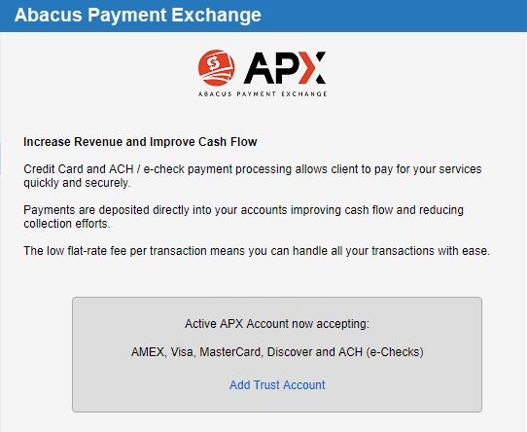Viewport: 527px width, 432px height.
Task: Click the Add Trust Account link
Action: (277, 385)
